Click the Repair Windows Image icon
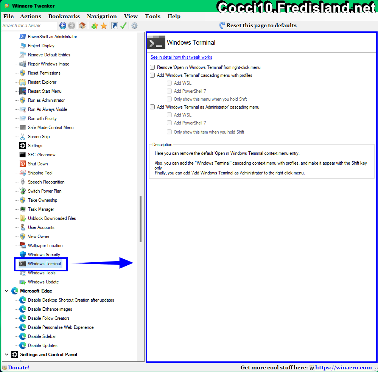378x372 pixels. point(23,64)
